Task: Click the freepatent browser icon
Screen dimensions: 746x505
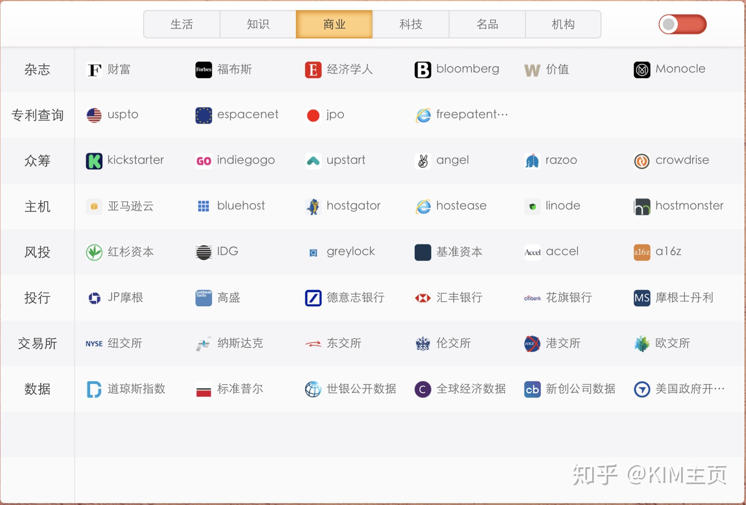Action: 423,115
